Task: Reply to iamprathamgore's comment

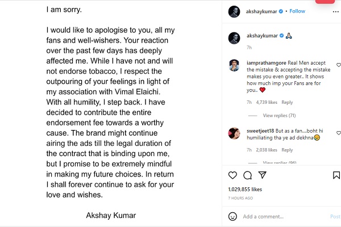Action: tap(287, 103)
